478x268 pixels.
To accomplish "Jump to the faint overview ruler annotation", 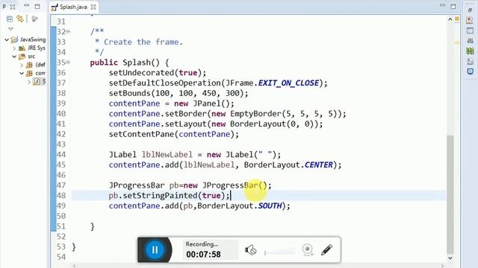I will pyautogui.click(x=457, y=42).
